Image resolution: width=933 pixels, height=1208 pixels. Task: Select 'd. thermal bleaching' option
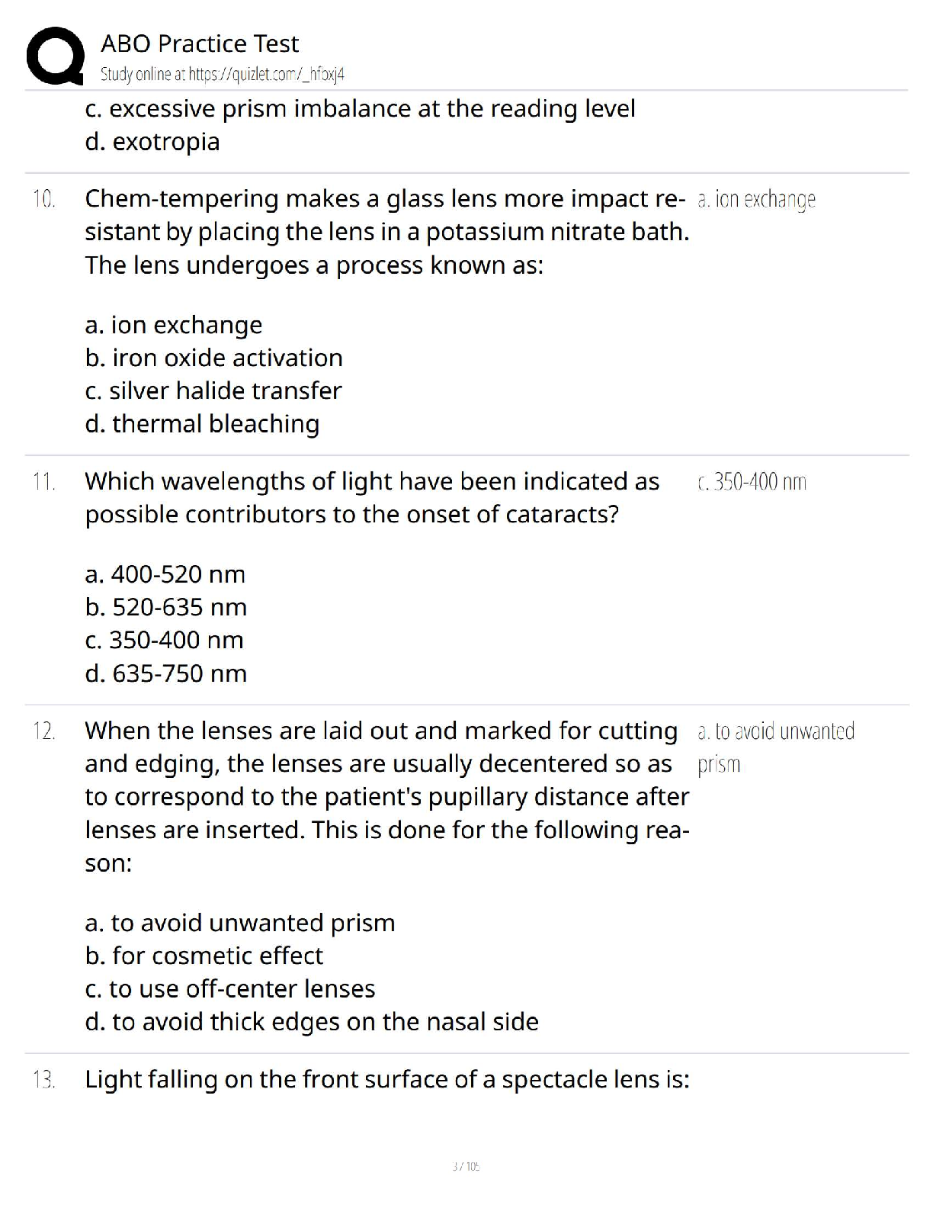(202, 424)
